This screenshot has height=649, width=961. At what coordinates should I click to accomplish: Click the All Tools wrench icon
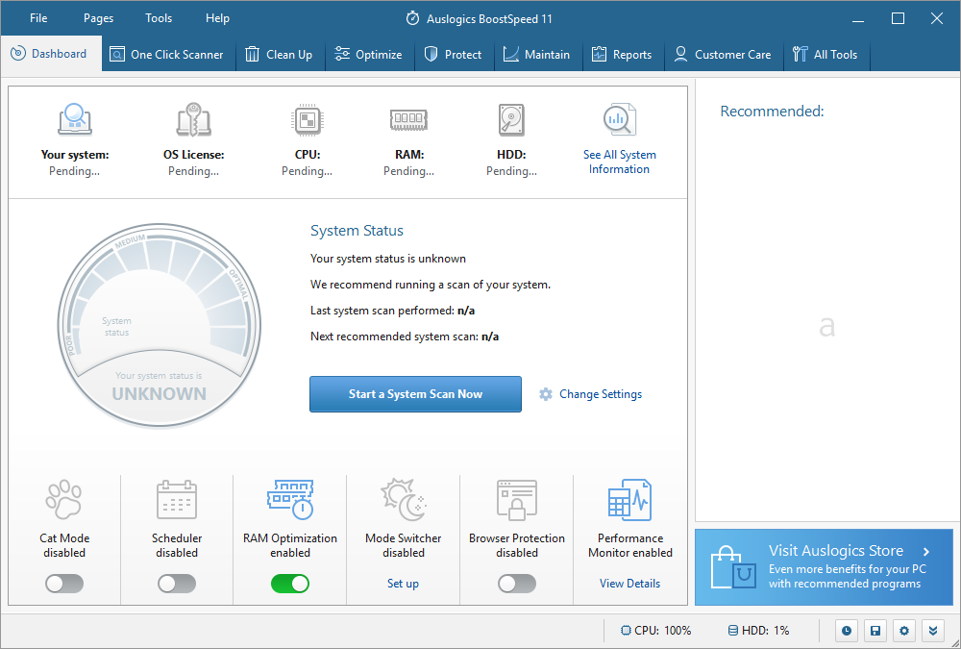click(x=800, y=55)
